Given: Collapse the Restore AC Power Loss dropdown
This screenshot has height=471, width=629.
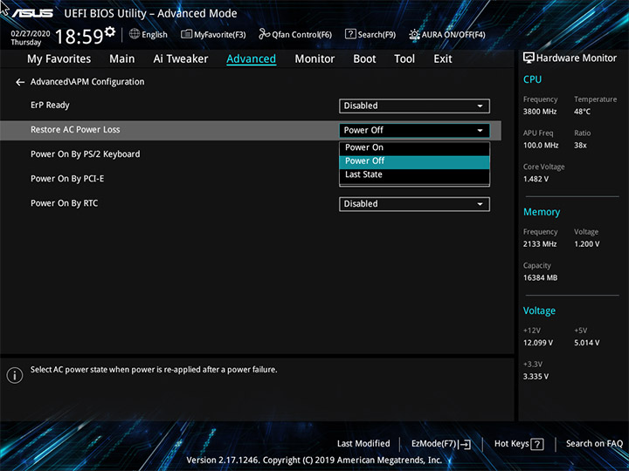Looking at the screenshot, I should (x=414, y=130).
